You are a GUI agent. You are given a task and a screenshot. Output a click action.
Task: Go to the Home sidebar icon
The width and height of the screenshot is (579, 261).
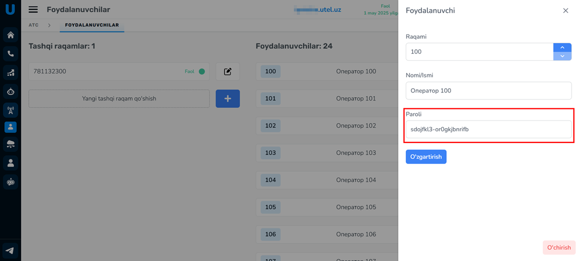pos(10,35)
